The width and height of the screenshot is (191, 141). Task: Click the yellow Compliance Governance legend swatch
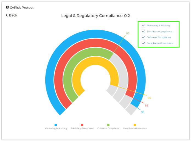point(135,125)
